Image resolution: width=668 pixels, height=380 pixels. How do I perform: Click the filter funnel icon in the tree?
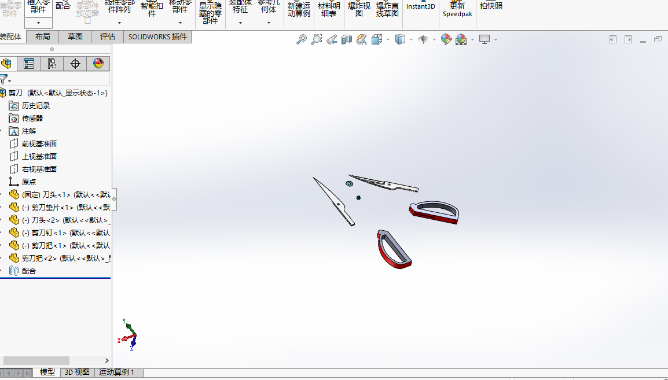[4, 80]
